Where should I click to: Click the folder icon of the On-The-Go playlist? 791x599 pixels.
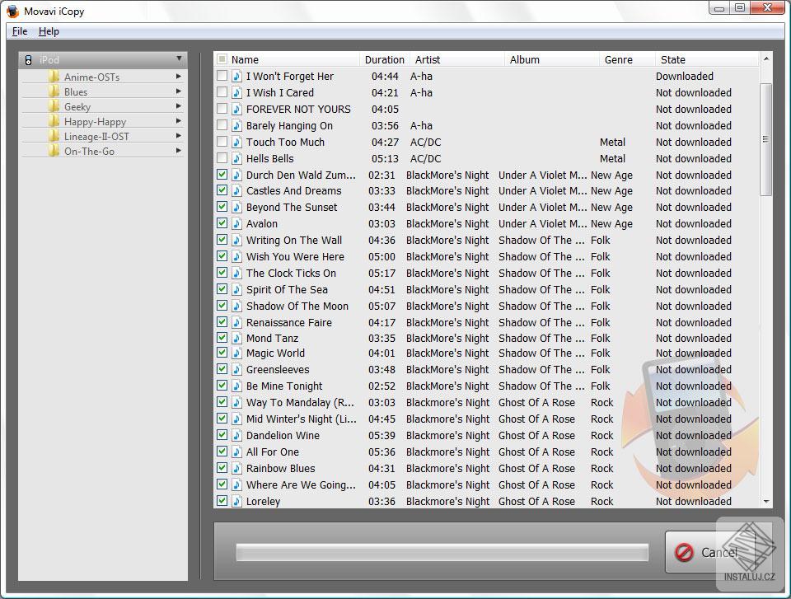click(x=54, y=151)
